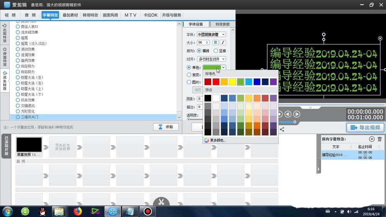Select 波动效果 effect option
Image resolution: width=386 pixels, height=217 pixels.
[25, 49]
